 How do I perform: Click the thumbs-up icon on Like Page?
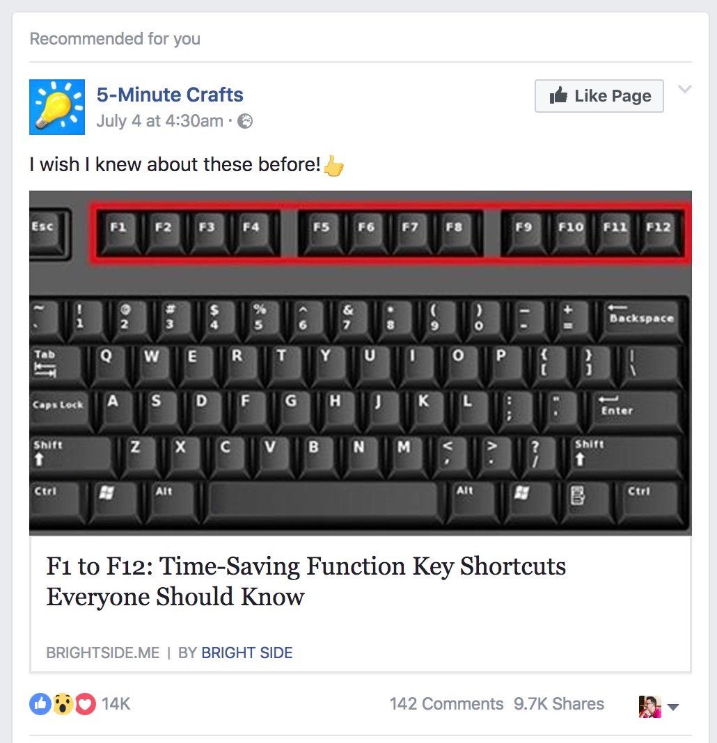[x=558, y=96]
